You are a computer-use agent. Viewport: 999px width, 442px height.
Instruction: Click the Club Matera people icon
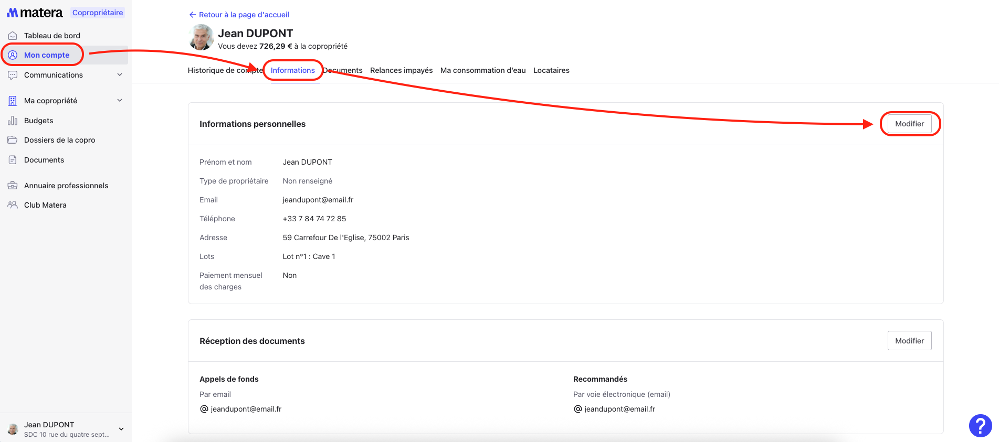[13, 205]
